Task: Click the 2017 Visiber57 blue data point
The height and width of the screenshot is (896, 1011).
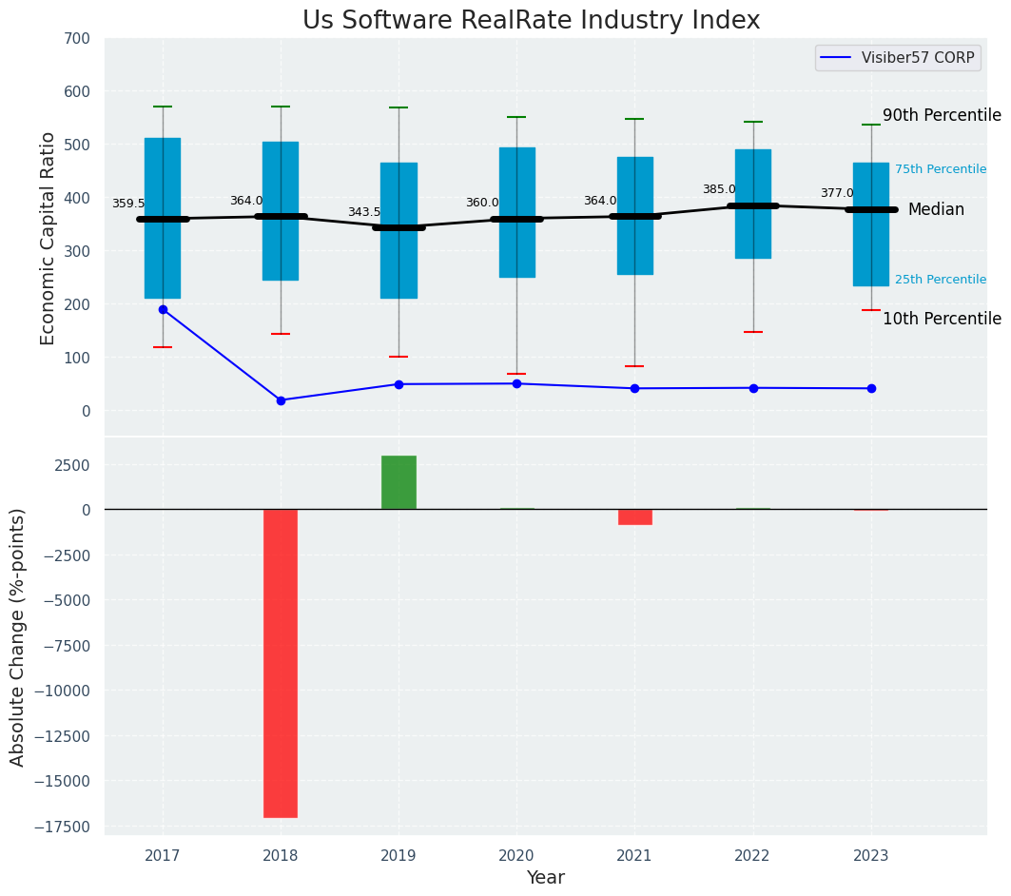Action: point(163,309)
